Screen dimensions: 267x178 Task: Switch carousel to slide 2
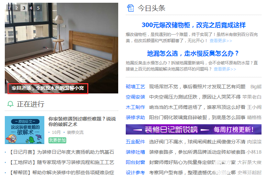tap(17, 8)
